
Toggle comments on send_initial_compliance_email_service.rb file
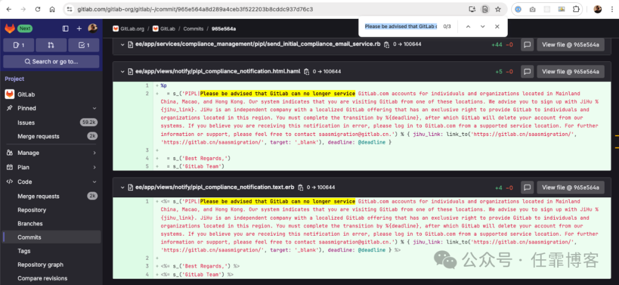tap(527, 45)
